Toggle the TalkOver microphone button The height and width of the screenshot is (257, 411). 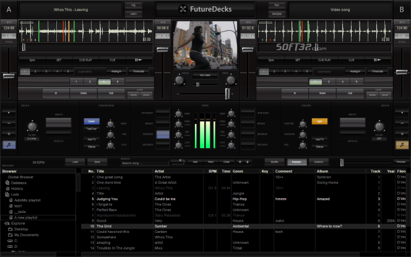[x=92, y=129]
